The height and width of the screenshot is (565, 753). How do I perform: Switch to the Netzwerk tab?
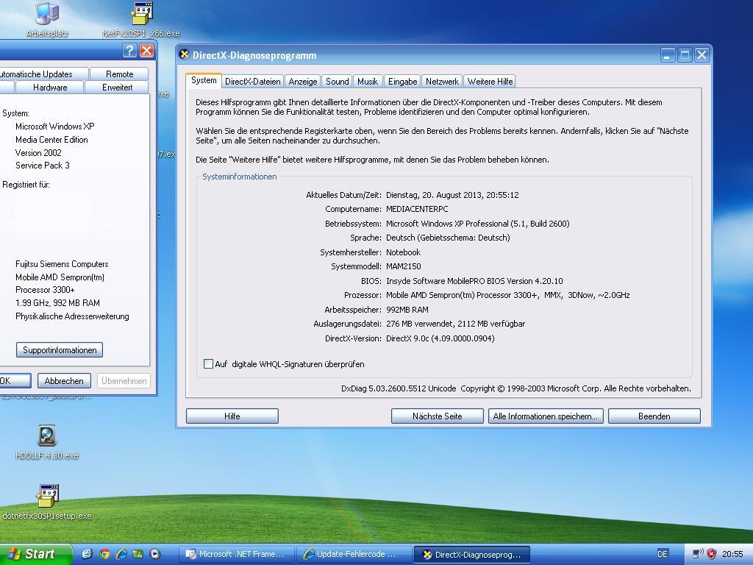[442, 81]
